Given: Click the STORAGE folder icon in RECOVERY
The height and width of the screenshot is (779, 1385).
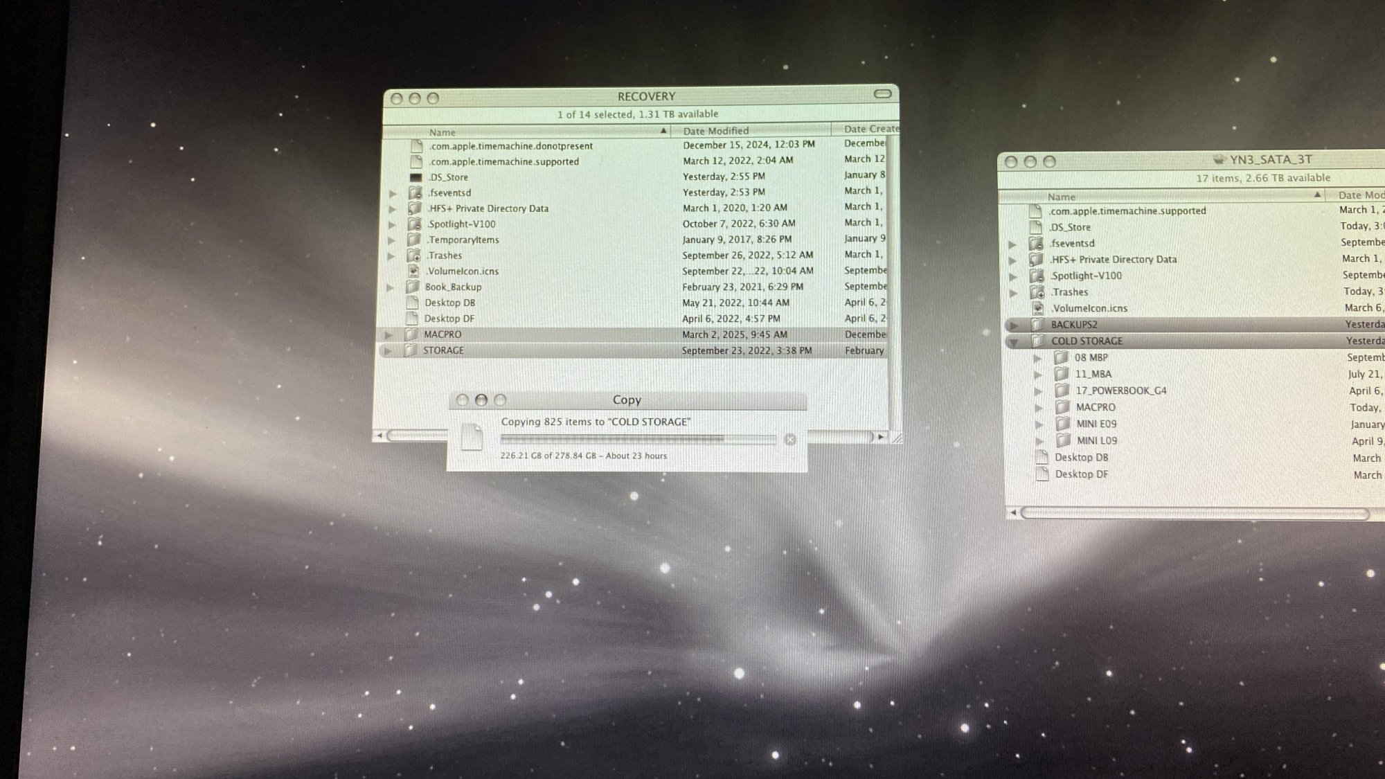Looking at the screenshot, I should click(411, 350).
